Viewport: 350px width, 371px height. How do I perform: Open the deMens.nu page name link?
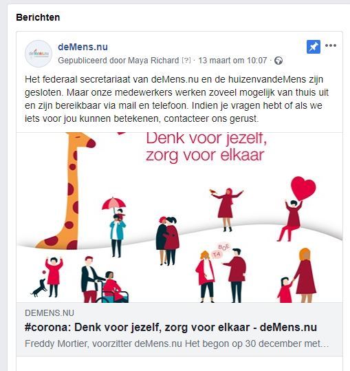pos(83,47)
